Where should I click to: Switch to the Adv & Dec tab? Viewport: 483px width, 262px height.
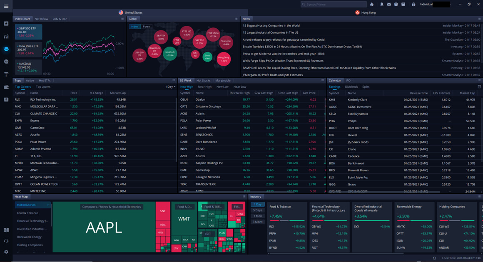pos(60,19)
